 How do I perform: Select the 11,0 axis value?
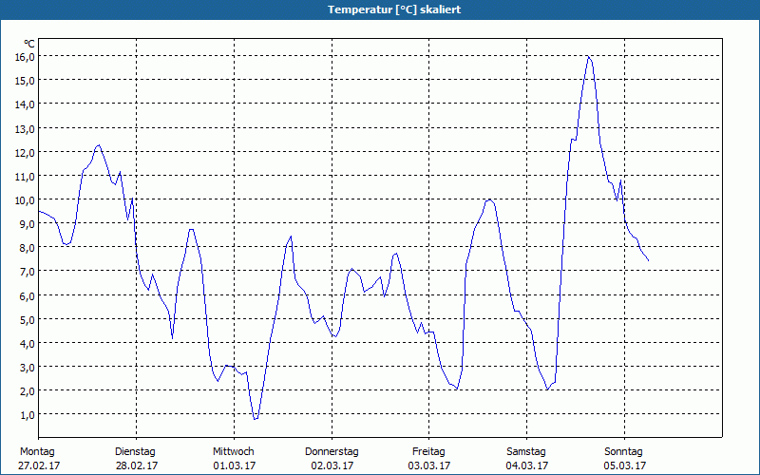coord(26,177)
